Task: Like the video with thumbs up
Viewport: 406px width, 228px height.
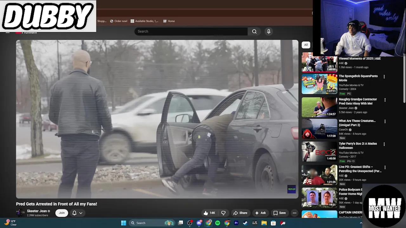Action: tap(209, 213)
